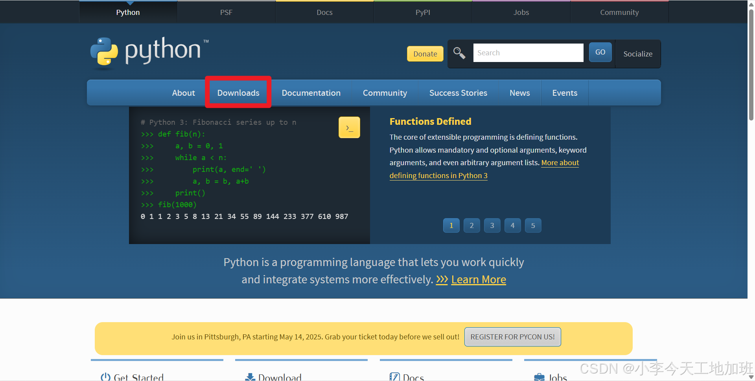Screen dimensions: 755x381
Task: Click the Docs widget pencil icon
Action: pos(394,377)
